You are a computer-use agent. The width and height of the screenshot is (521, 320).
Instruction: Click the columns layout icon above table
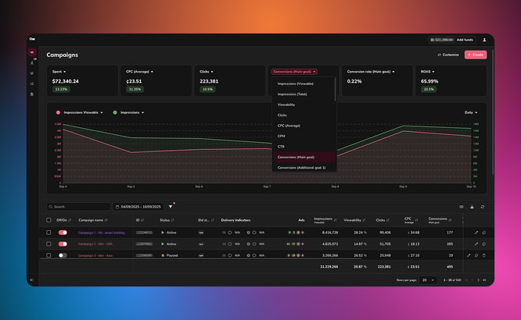click(462, 207)
